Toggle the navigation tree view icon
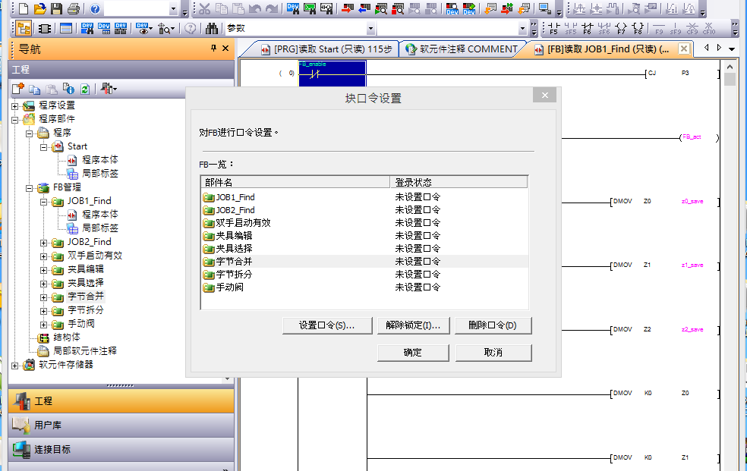This screenshot has height=471, width=747. (24, 28)
